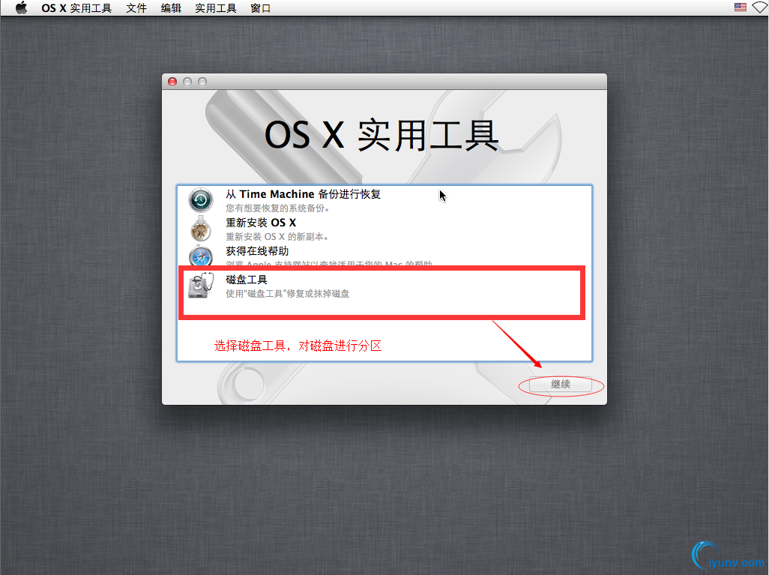
Task: Select the Time Machine restore icon
Action: coord(201,199)
